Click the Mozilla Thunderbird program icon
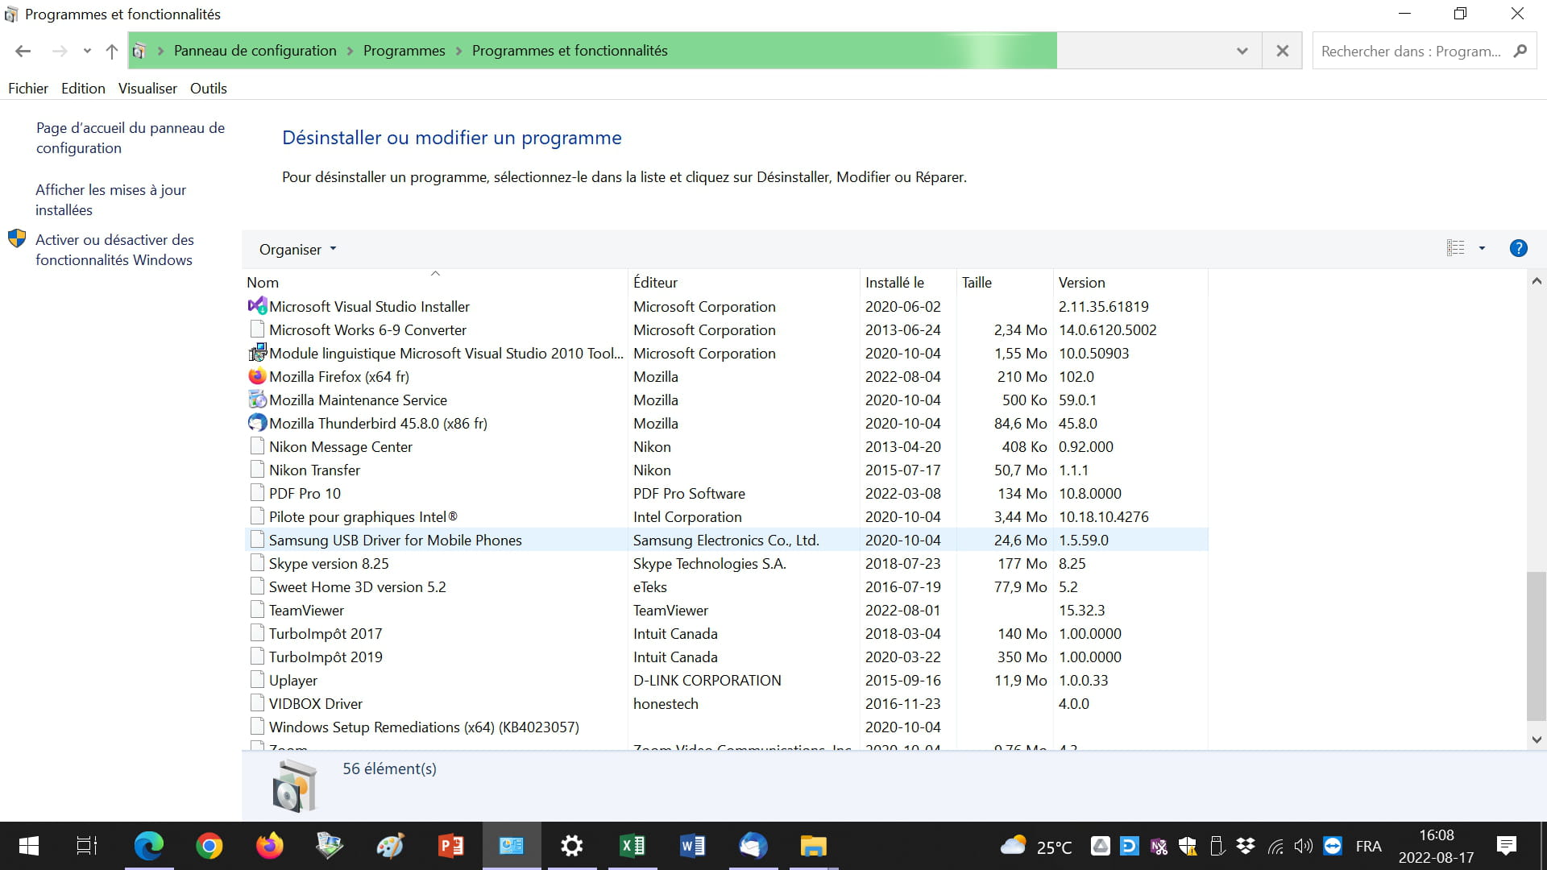 257,423
